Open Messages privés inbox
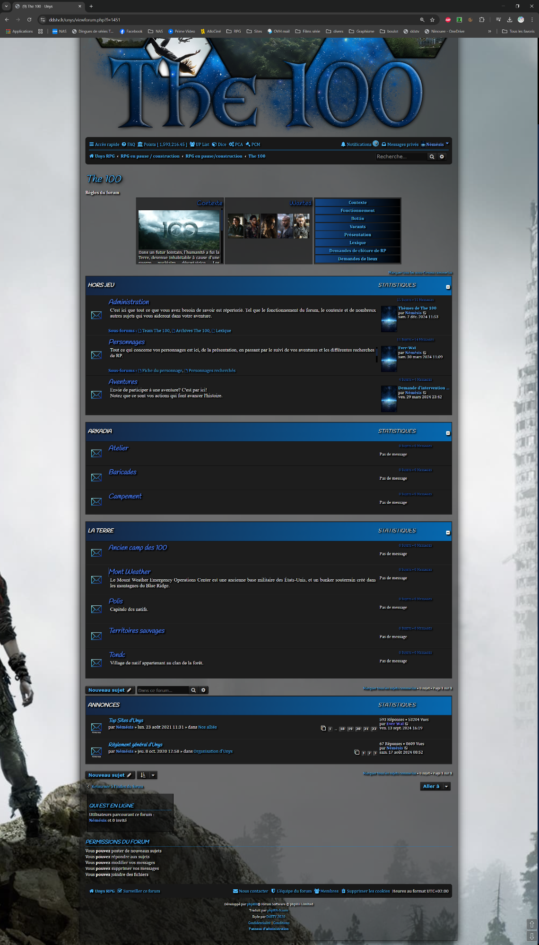Screen dimensions: 539x945 (x=400, y=145)
